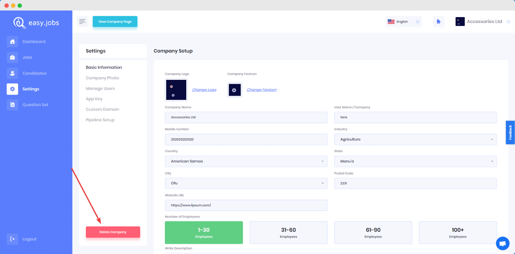Click the Question Set list icon

pyautogui.click(x=12, y=105)
